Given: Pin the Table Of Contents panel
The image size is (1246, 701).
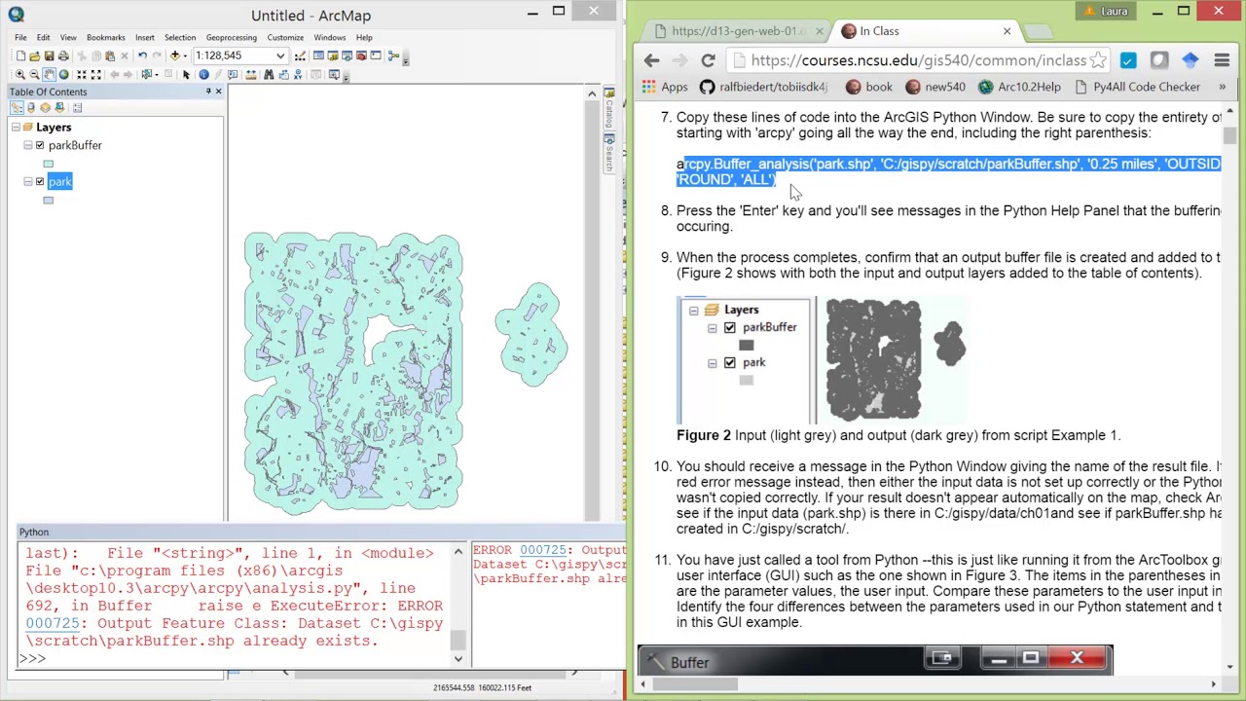Looking at the screenshot, I should pyautogui.click(x=208, y=92).
